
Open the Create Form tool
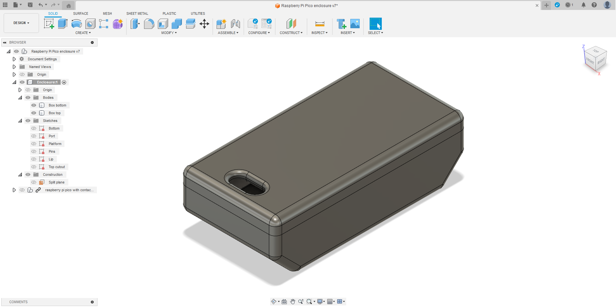pyautogui.click(x=118, y=23)
